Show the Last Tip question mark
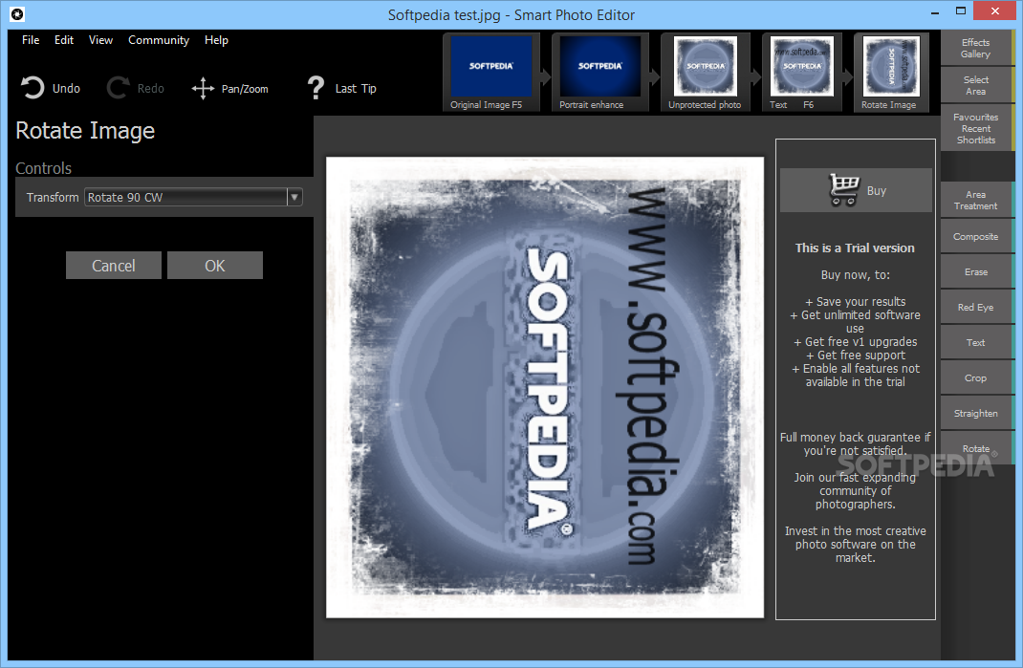The width and height of the screenshot is (1023, 668). tap(316, 87)
